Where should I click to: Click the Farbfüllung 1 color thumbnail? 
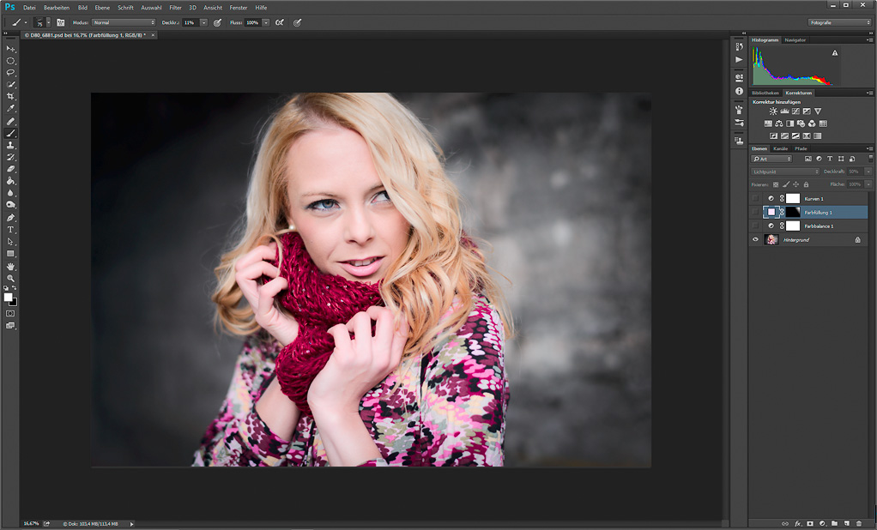click(x=771, y=213)
